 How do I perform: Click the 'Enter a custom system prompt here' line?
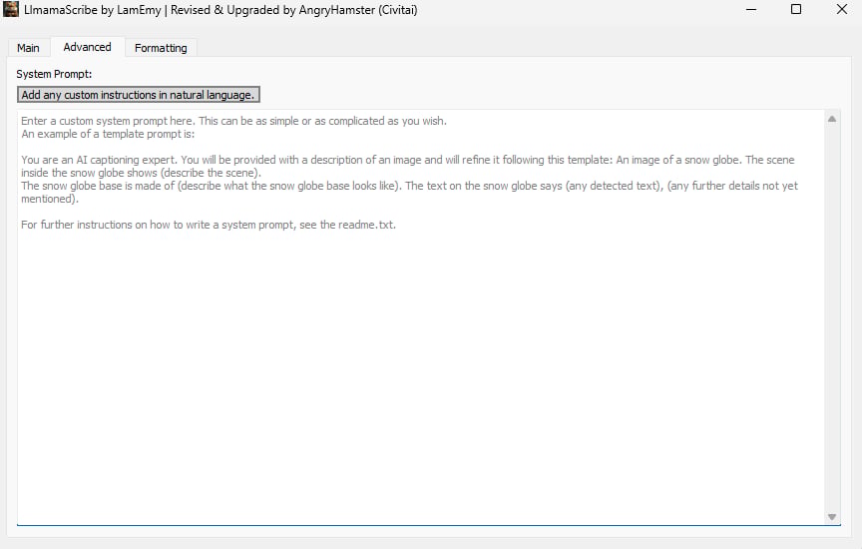(233, 121)
